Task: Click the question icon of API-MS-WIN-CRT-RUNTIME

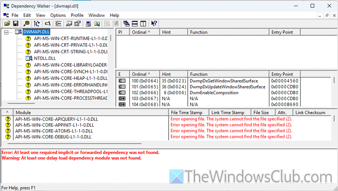Action: [28, 39]
